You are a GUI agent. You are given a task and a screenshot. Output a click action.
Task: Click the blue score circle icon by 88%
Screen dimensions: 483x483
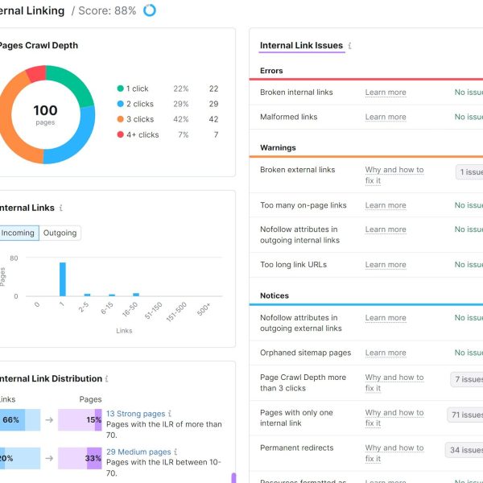[150, 10]
